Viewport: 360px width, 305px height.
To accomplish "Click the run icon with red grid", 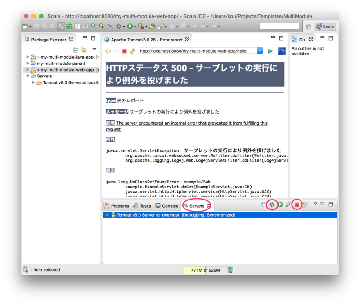I will 102,27.
